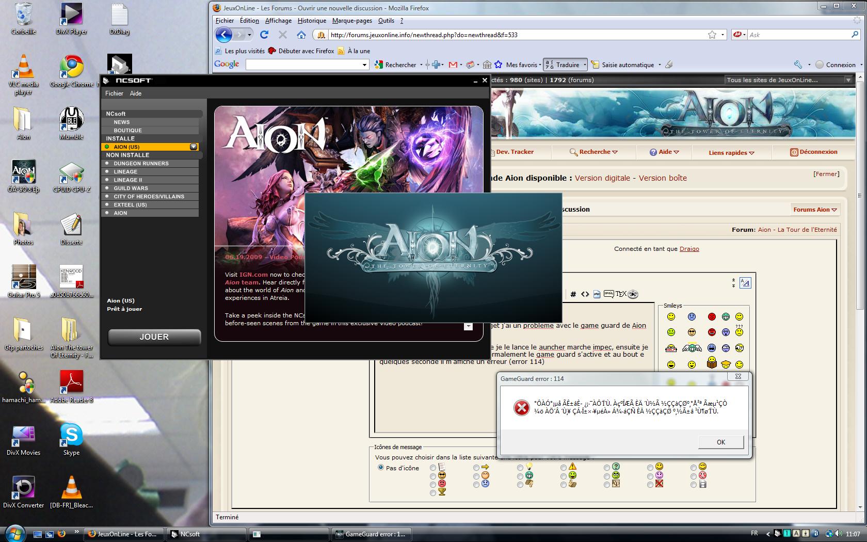Select the document page message icon radio
867x542 pixels.
(432, 468)
